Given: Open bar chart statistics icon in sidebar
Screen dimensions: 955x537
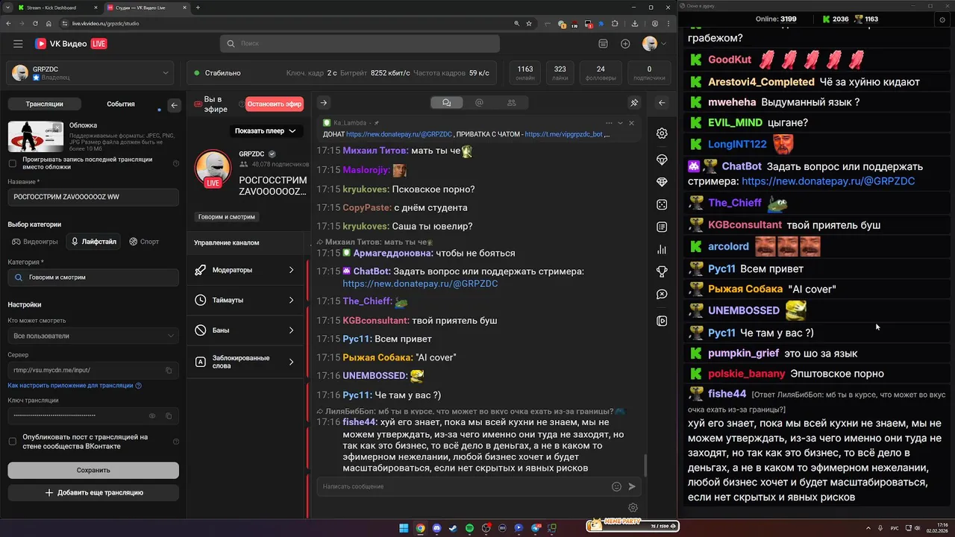Looking at the screenshot, I should (x=662, y=249).
